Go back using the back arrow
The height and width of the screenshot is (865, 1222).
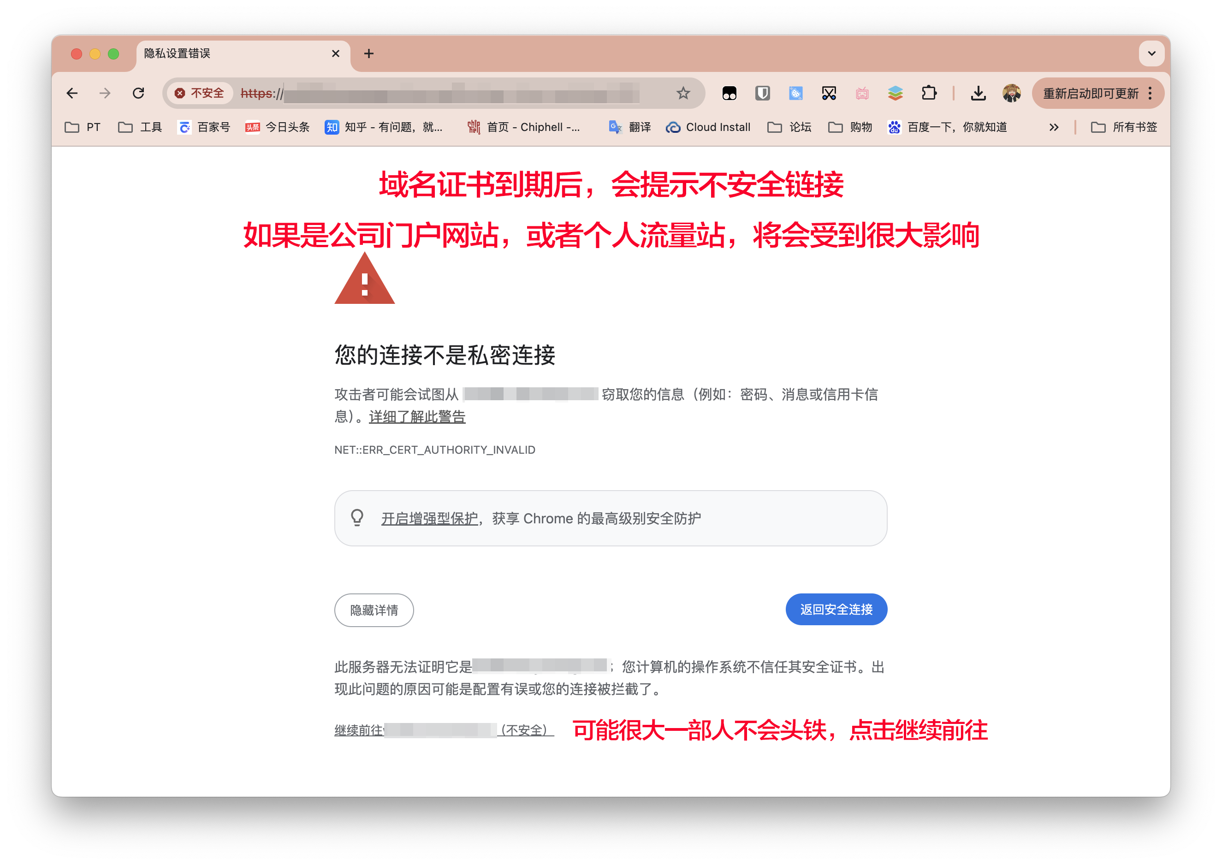[x=72, y=93]
